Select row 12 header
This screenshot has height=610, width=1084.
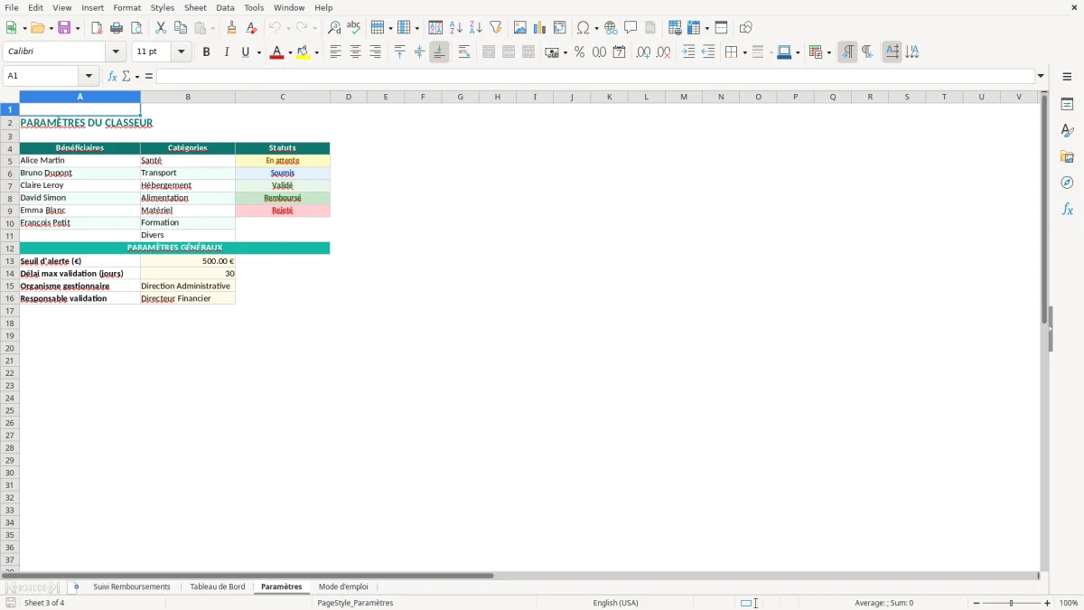tap(10, 248)
